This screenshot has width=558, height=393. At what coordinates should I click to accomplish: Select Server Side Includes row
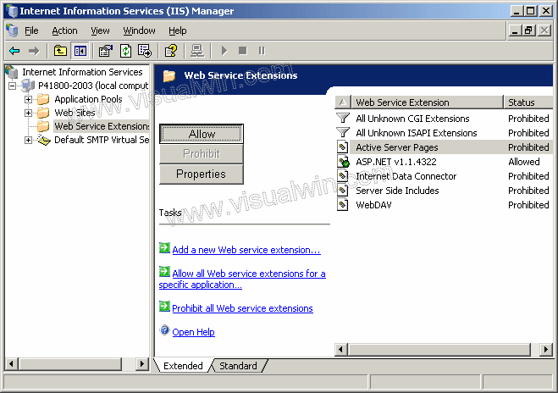445,191
